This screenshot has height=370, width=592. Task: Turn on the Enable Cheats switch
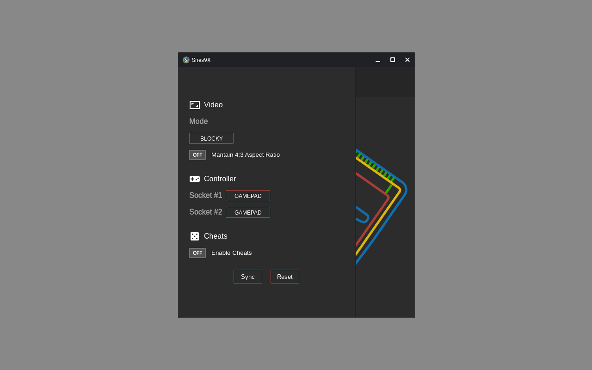pos(197,253)
